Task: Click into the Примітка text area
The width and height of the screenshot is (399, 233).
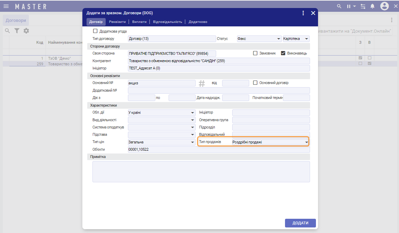Action: [x=201, y=172]
